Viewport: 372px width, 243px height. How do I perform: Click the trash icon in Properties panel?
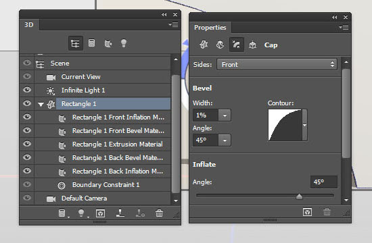(x=327, y=211)
